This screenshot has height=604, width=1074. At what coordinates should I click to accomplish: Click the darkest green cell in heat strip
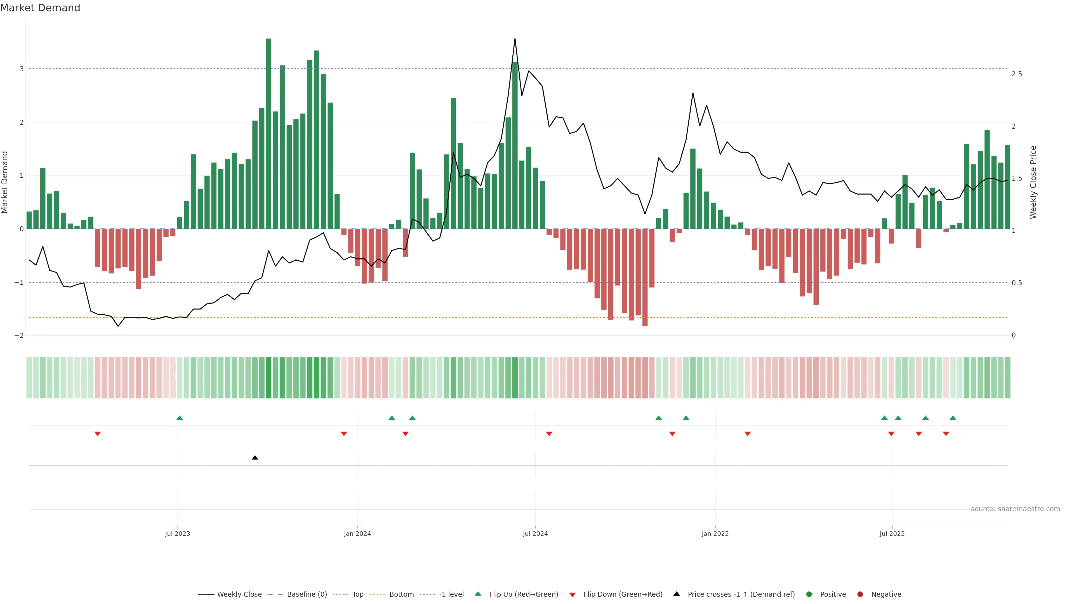tap(268, 378)
